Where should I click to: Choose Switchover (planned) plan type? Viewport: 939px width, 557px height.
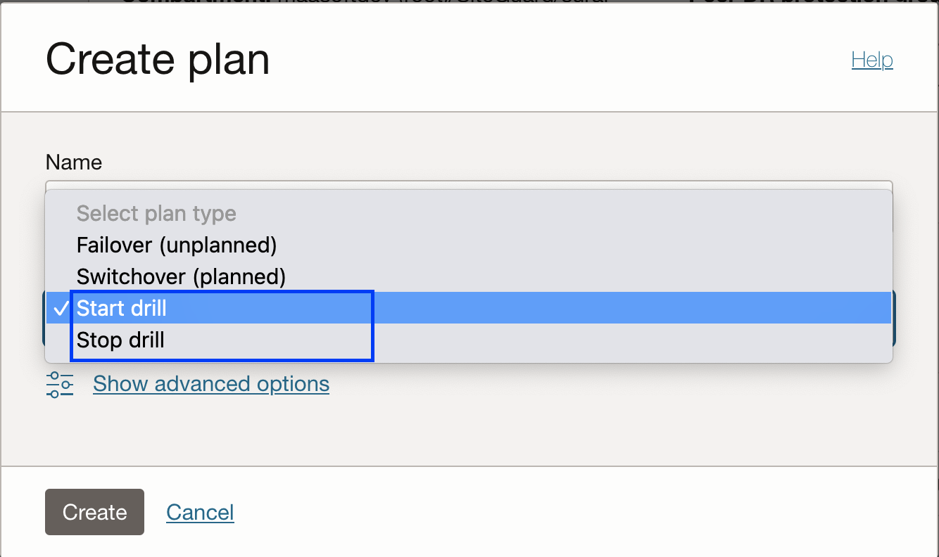tap(181, 276)
